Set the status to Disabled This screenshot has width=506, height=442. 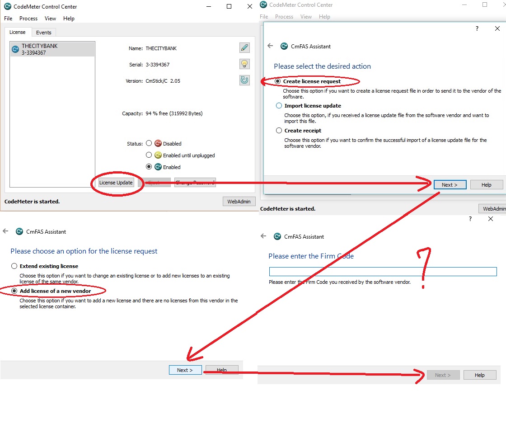[149, 143]
